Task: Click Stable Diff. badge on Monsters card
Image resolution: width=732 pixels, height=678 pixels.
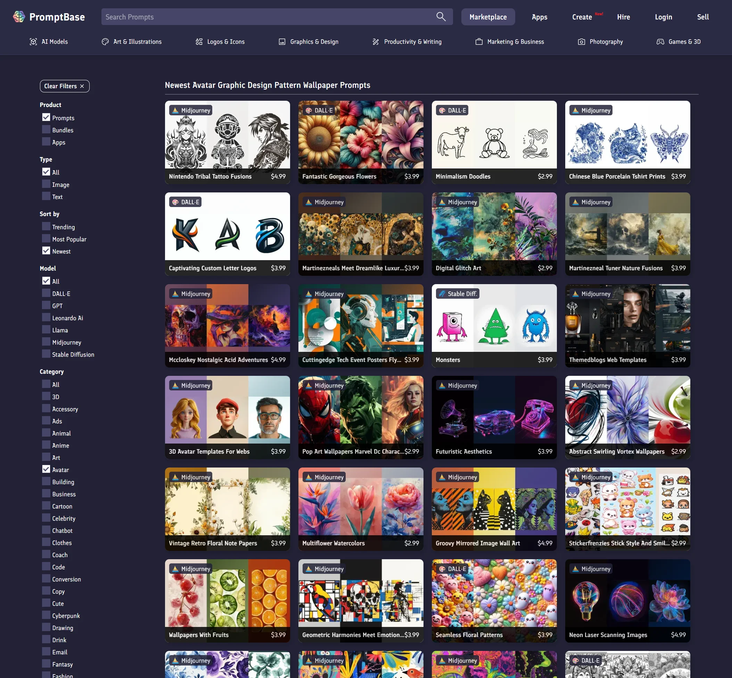Action: click(458, 294)
